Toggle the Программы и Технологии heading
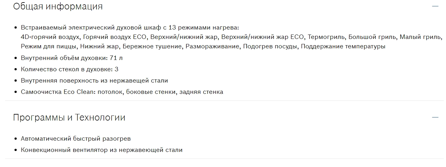 [x=69, y=117]
